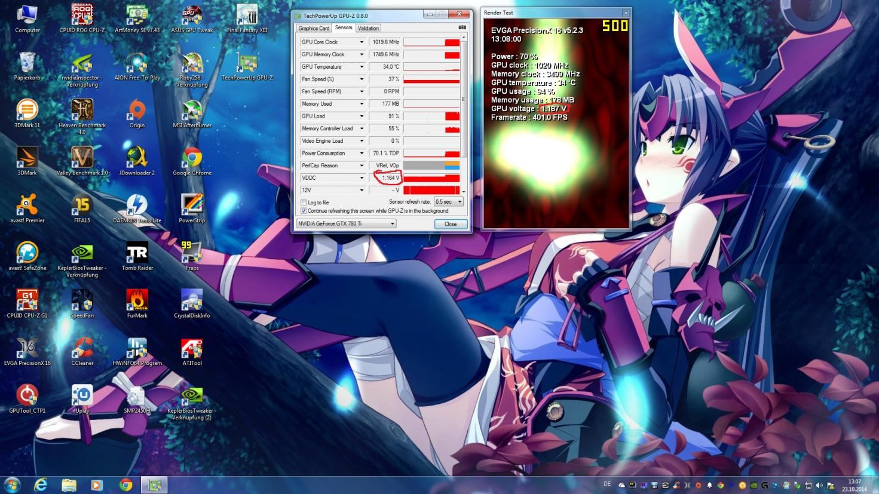Open Heaven Benchmark 4.0 desktop icon
This screenshot has height=494, width=879.
click(82, 116)
